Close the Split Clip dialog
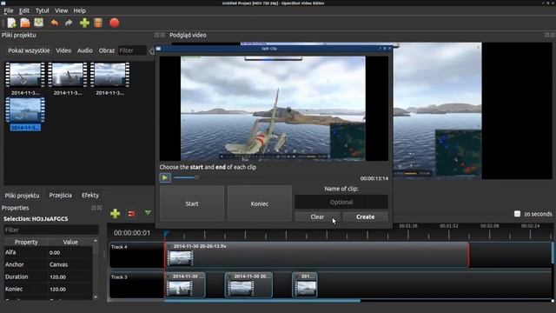This screenshot has height=313, width=556. pos(390,49)
